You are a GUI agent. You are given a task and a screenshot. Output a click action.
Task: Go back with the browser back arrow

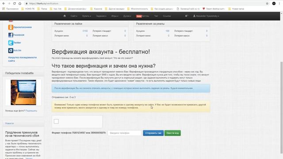(4, 4)
